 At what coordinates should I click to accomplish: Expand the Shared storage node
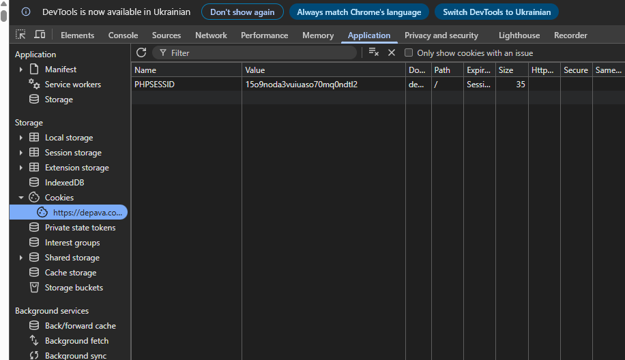[x=20, y=258]
